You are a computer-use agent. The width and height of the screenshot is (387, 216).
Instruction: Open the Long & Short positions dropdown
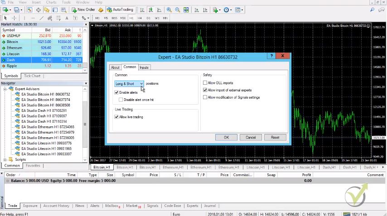129,84
